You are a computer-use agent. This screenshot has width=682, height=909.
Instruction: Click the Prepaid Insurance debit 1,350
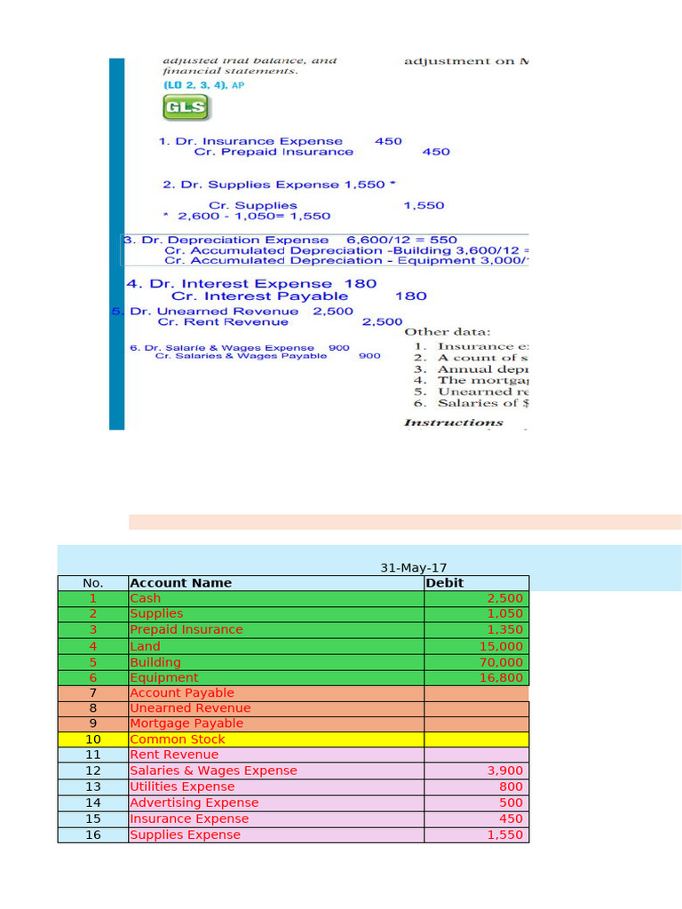click(x=477, y=629)
